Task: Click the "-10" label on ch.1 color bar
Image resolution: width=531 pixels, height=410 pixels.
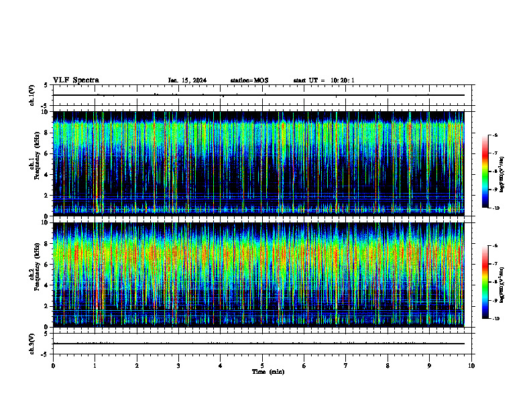Action: click(x=496, y=208)
